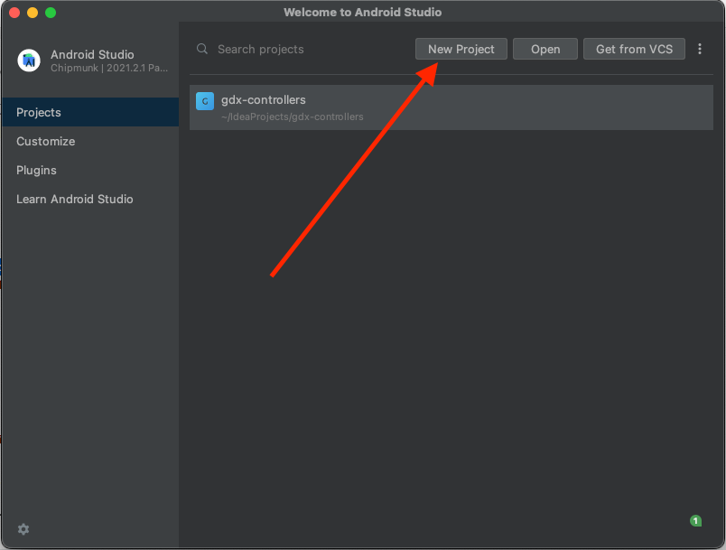The image size is (726, 550).
Task: Close the window with red button
Action: [x=14, y=13]
